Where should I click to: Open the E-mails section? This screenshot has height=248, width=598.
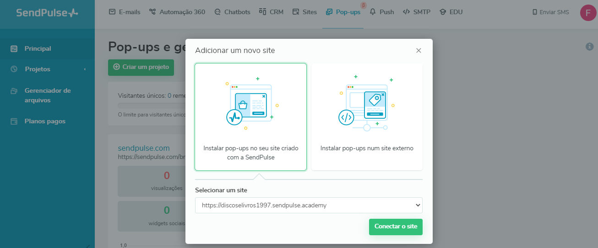pos(125,12)
